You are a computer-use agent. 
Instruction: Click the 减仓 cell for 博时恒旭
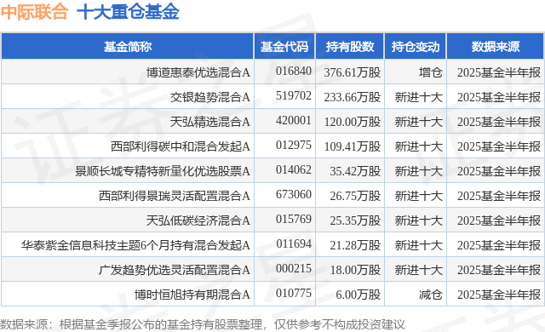coord(430,295)
